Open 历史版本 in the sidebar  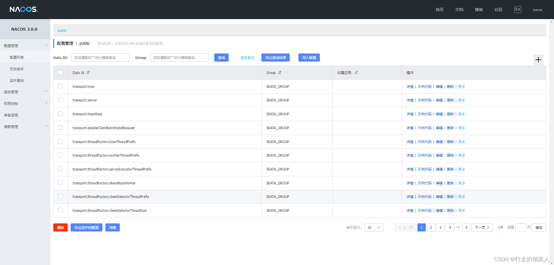17,69
